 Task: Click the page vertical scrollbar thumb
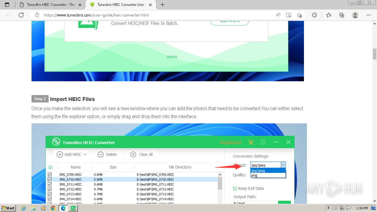click(375, 54)
